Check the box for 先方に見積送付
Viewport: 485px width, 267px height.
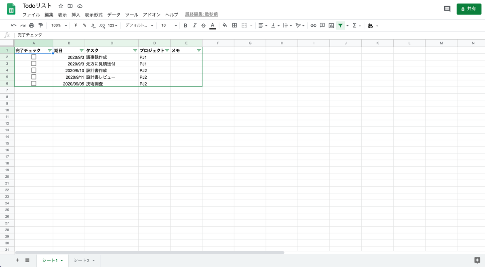point(34,63)
